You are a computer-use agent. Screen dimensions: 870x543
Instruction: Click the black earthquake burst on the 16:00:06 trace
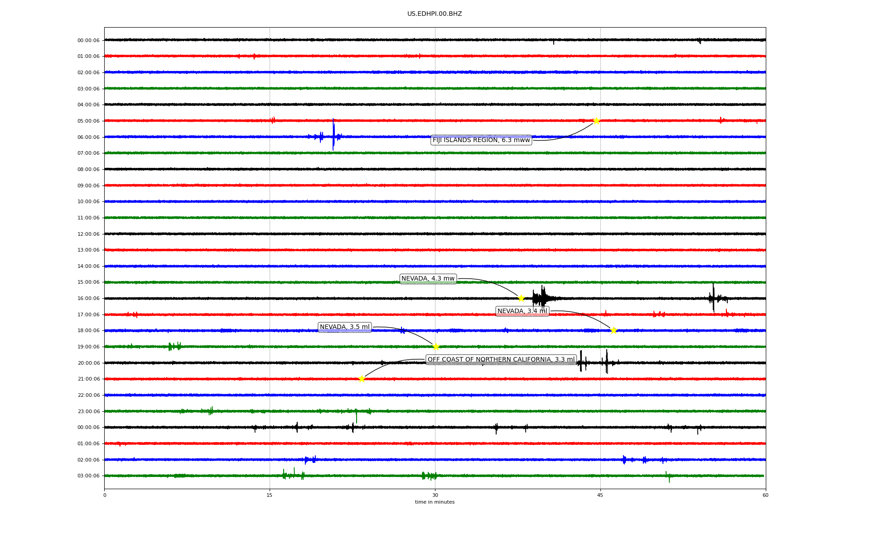click(x=542, y=298)
